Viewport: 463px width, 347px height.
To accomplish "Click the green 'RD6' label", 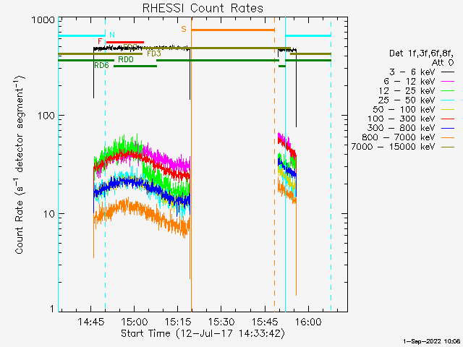I will 101,65.
